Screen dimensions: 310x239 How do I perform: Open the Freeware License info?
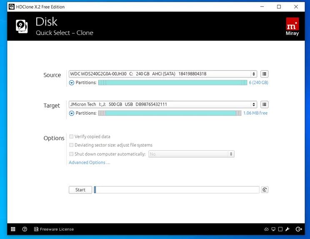54,229
